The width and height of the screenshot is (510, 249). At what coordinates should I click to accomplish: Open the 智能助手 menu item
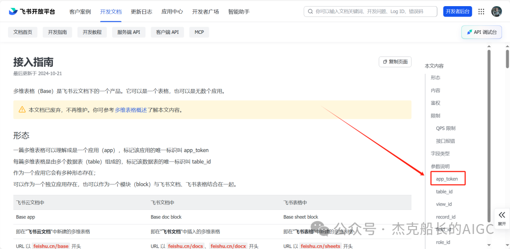coord(239,12)
